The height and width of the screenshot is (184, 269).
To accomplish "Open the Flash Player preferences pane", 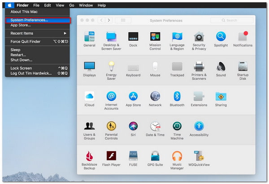I will click(111, 158).
